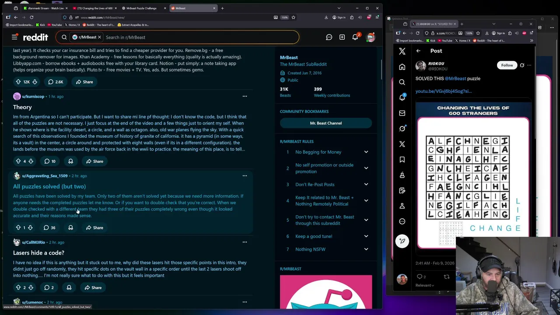Open X more options circle icon
The image size is (560, 315).
(402, 221)
